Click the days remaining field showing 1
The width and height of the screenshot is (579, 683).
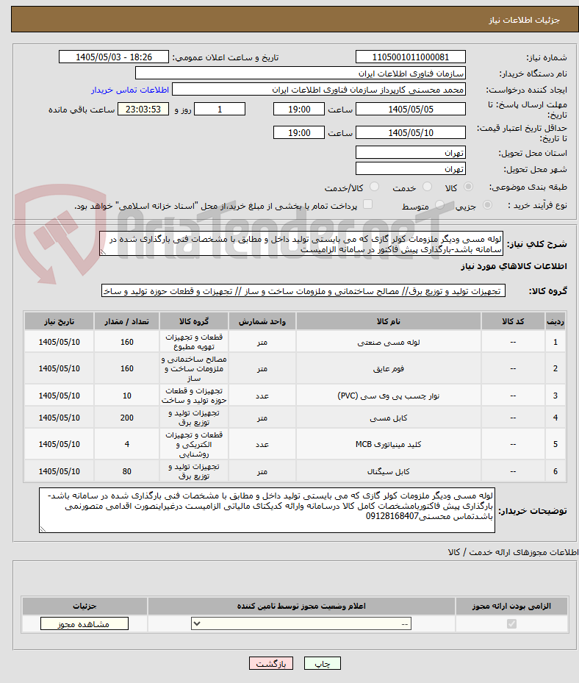220,109
